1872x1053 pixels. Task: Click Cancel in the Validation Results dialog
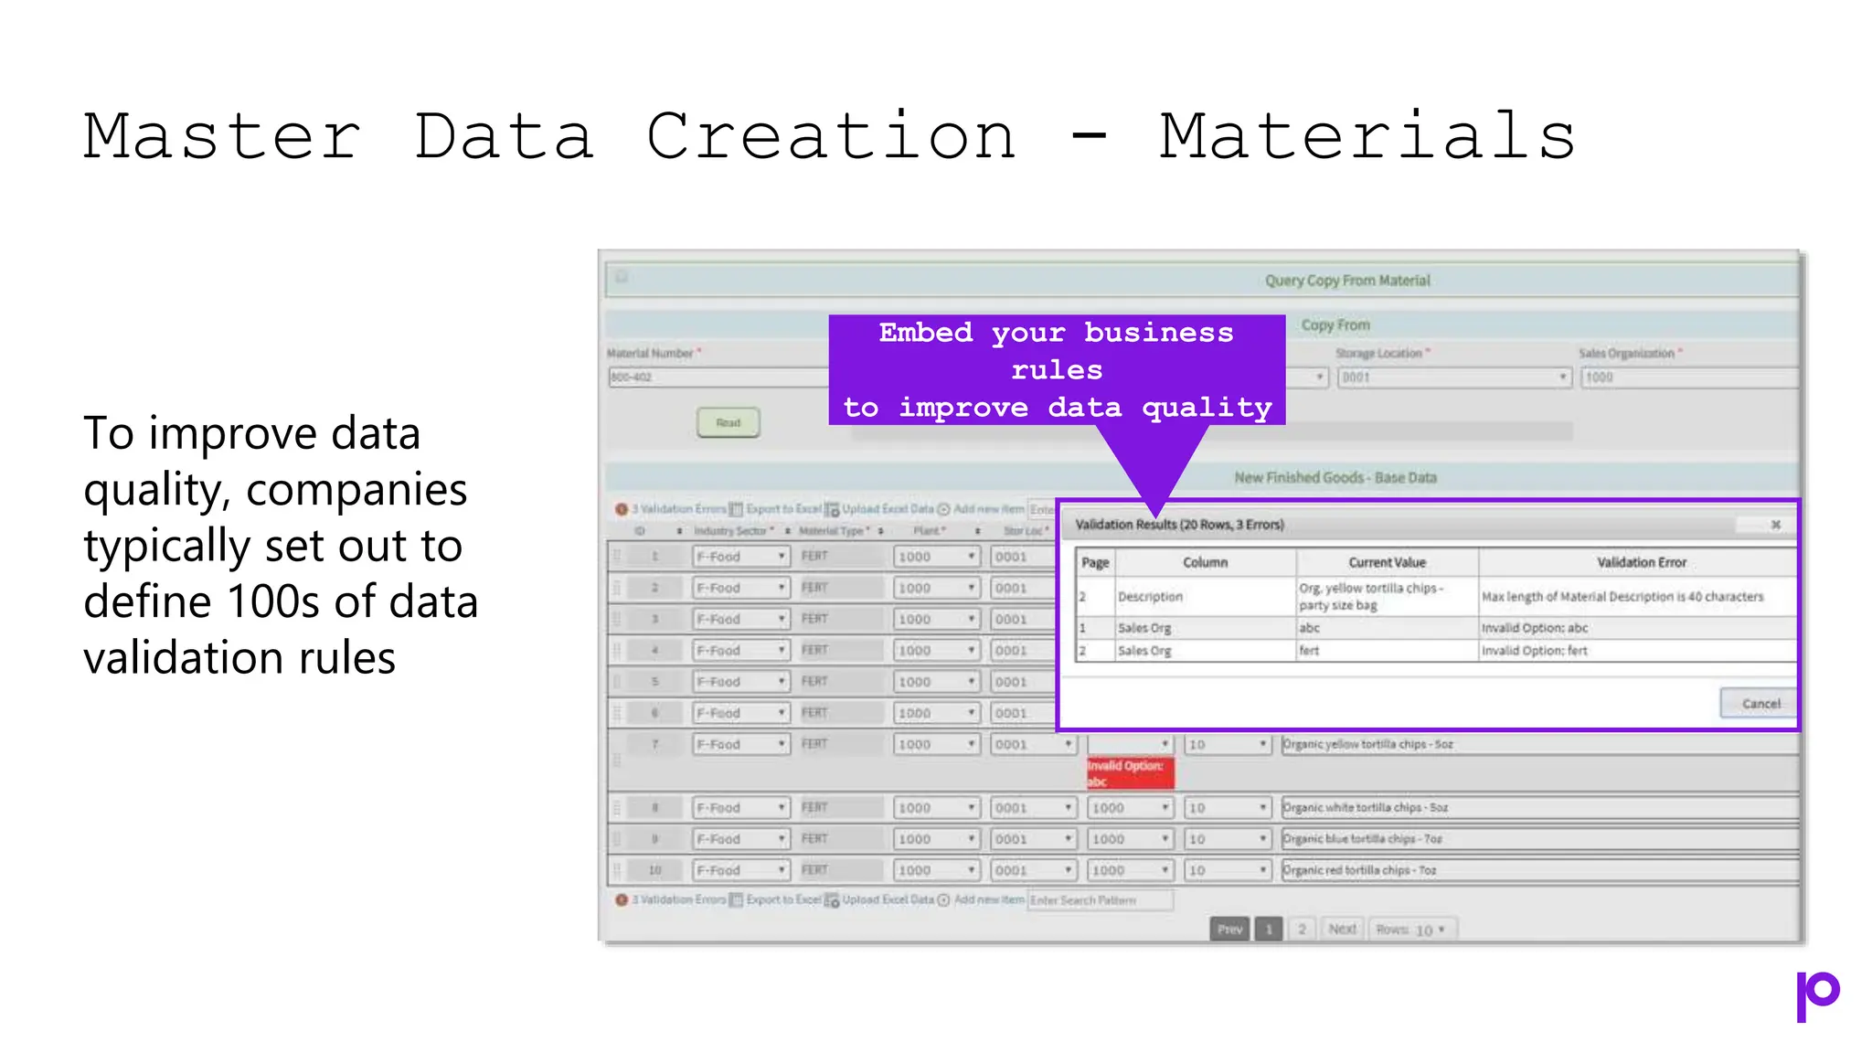[x=1760, y=704]
